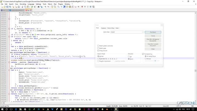
Task: Click the Close button in Find dialog
Action: coord(153,49)
